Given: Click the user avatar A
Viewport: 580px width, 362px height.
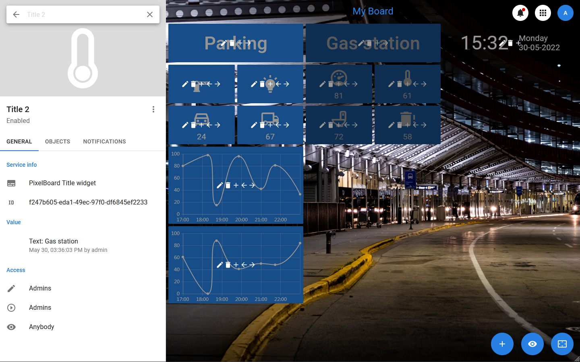Looking at the screenshot, I should pyautogui.click(x=565, y=13).
